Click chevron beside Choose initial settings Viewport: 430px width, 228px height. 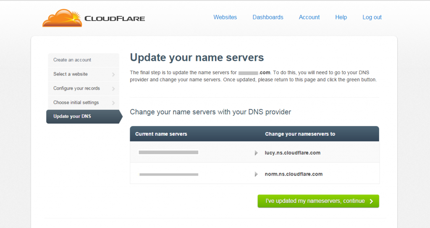(113, 103)
